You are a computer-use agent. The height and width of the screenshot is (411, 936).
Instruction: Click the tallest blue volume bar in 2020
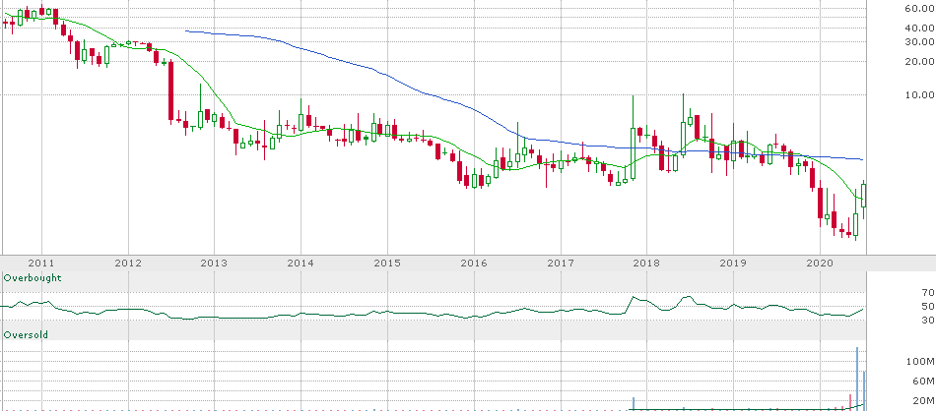point(857,379)
